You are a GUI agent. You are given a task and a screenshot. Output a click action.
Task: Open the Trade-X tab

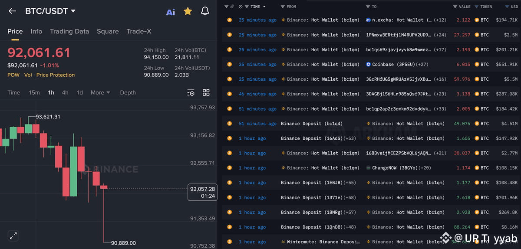[x=139, y=31]
